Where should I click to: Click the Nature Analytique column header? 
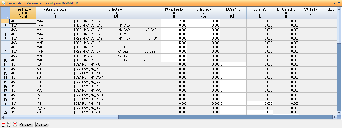point(55,13)
